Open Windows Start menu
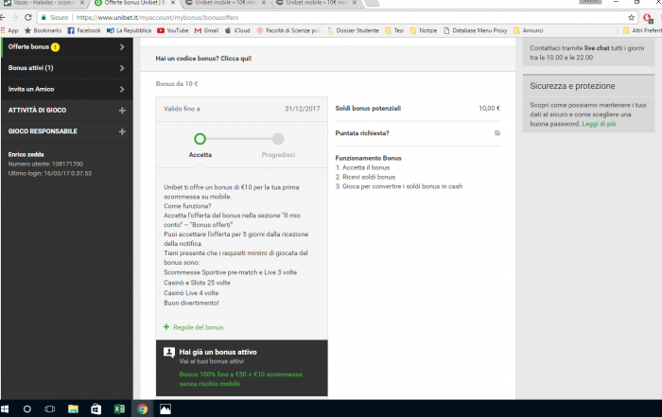The height and width of the screenshot is (417, 662). click(x=5, y=409)
